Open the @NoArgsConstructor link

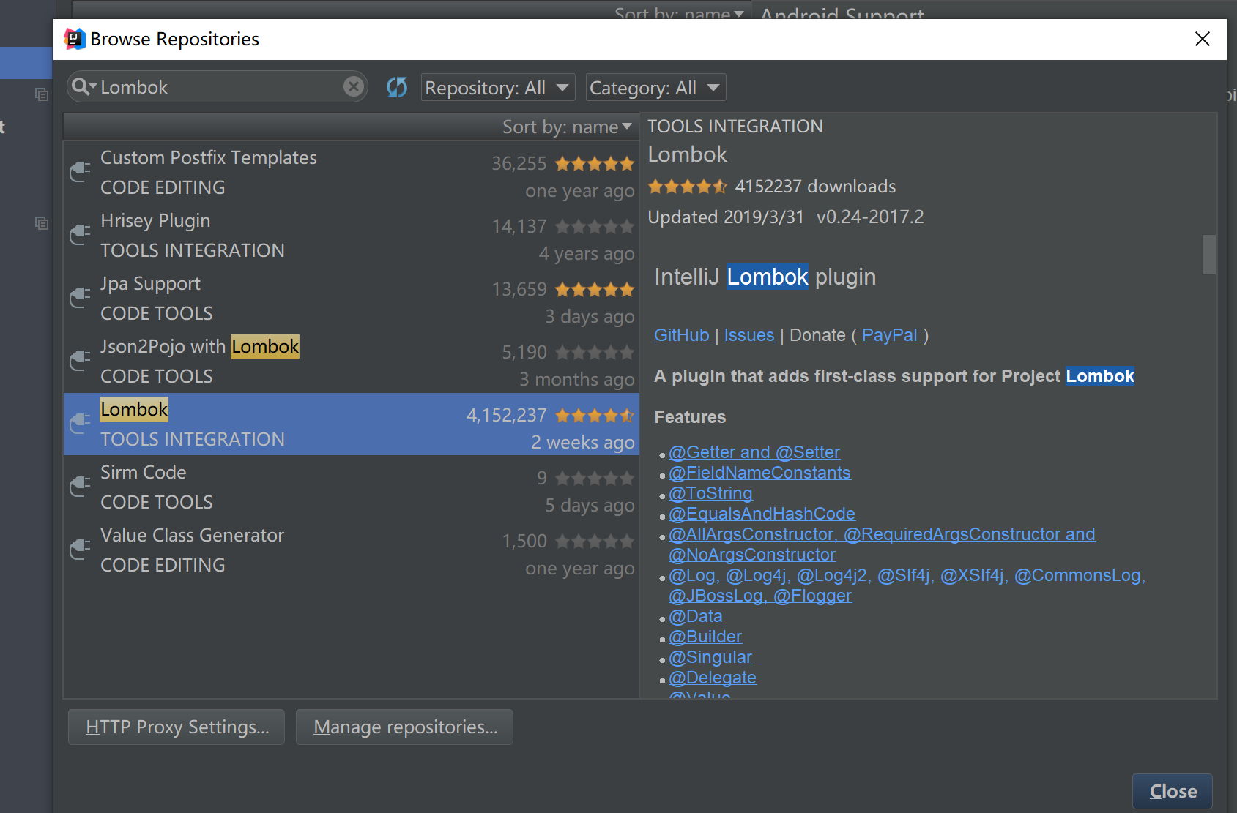point(752,555)
